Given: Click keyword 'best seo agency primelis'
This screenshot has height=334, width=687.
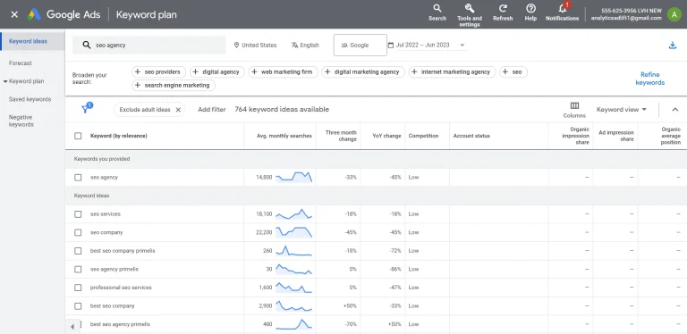Looking at the screenshot, I should (x=120, y=324).
